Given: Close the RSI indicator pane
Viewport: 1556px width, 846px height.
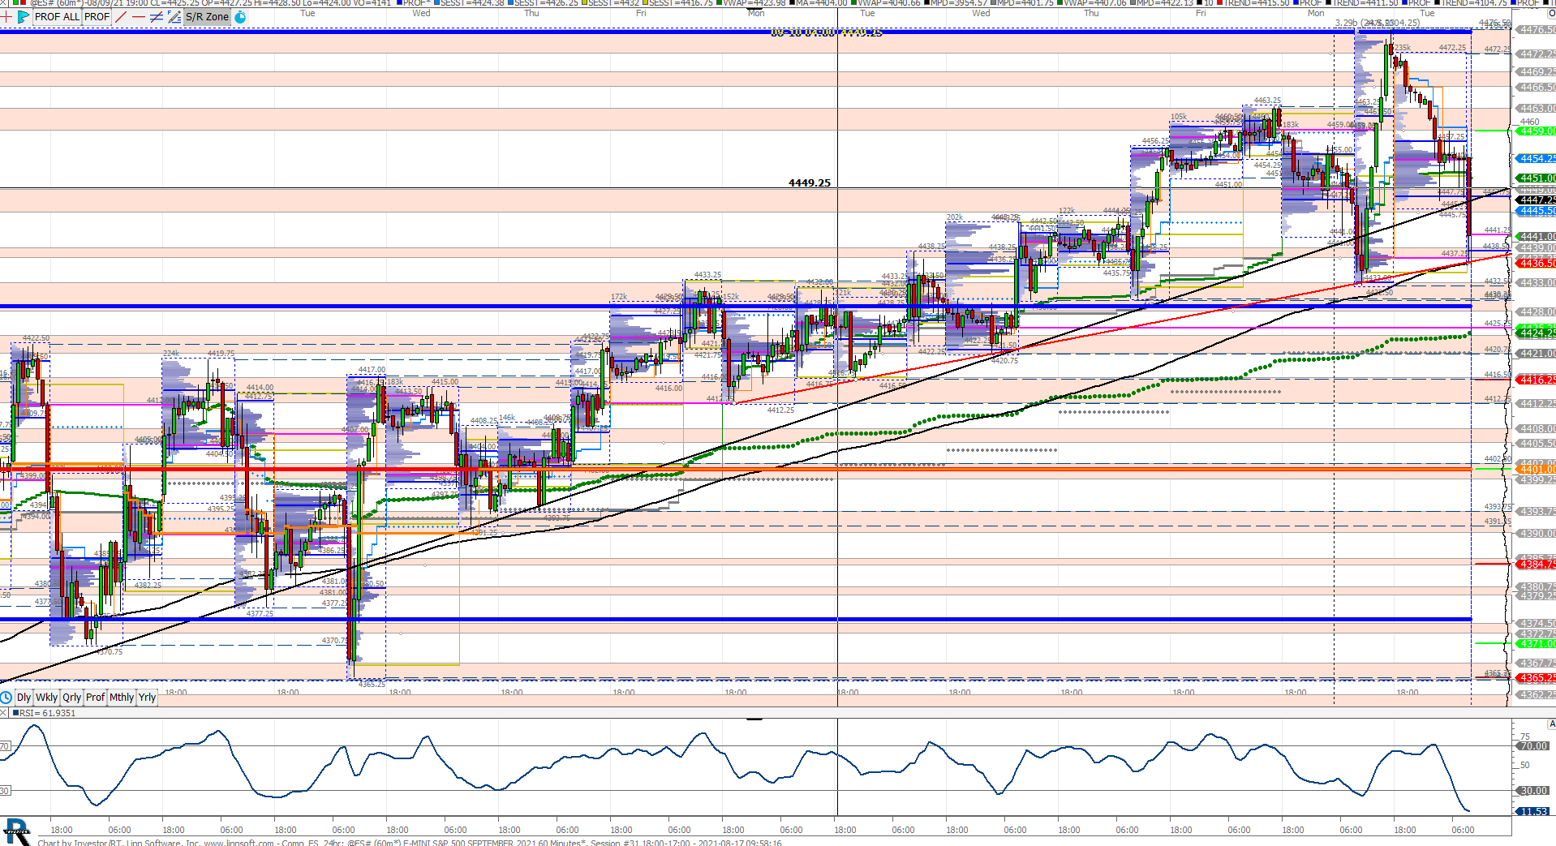Looking at the screenshot, I should [x=4, y=713].
